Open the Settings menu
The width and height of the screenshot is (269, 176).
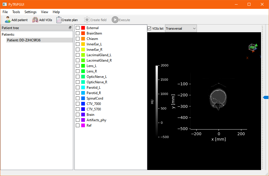30,12
